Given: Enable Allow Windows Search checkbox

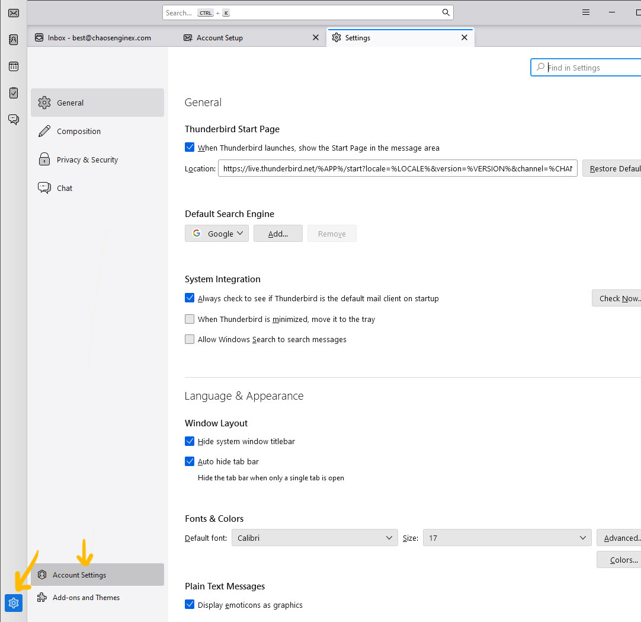Looking at the screenshot, I should tap(190, 339).
